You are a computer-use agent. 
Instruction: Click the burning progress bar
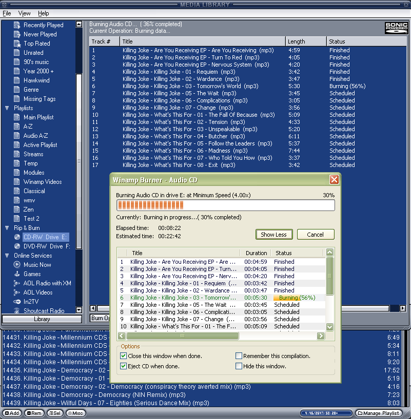pos(226,205)
